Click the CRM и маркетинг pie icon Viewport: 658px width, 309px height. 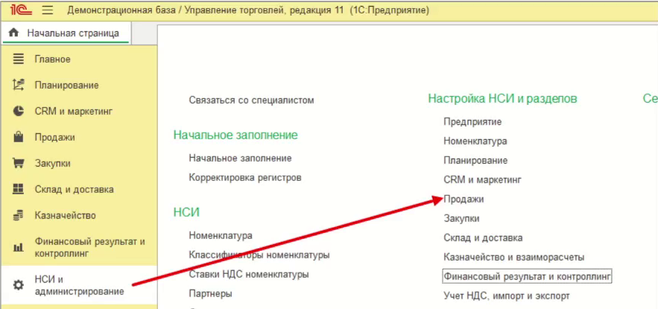(x=18, y=111)
